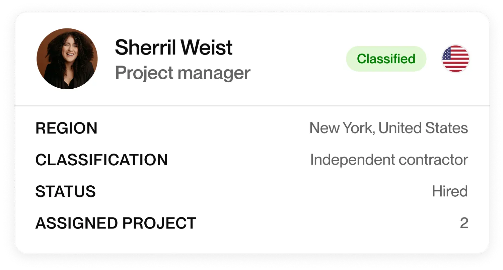Select the STATUS row label
Image resolution: width=503 pixels, height=270 pixels.
pos(66,191)
